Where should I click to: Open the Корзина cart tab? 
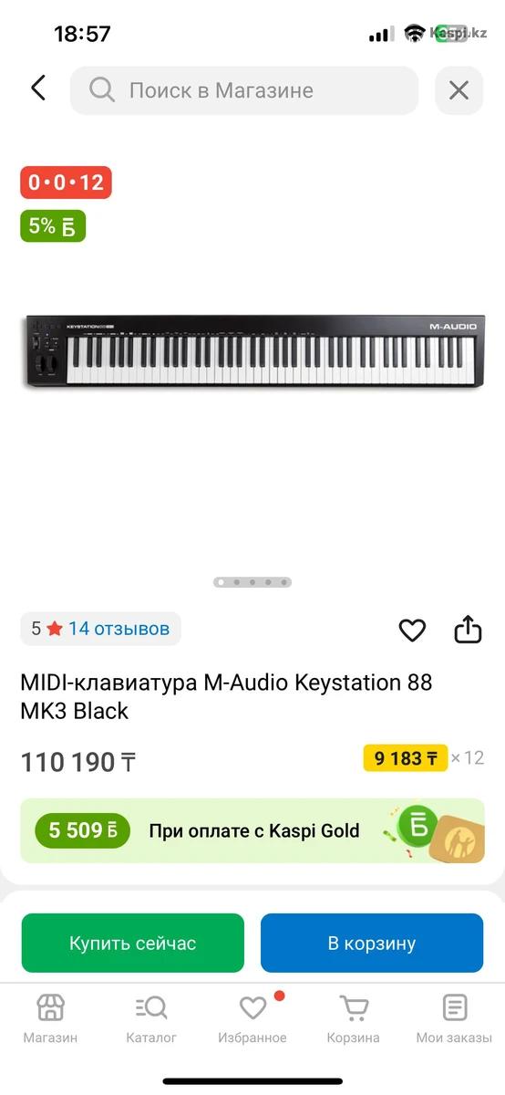pyautogui.click(x=354, y=1019)
